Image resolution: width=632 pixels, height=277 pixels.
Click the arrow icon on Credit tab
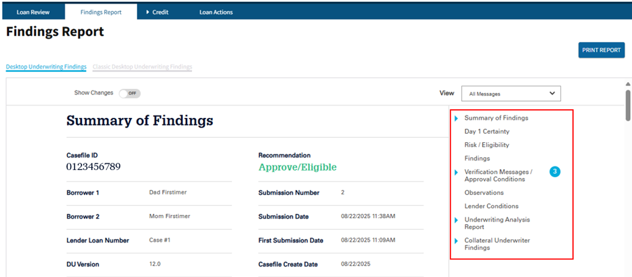click(x=148, y=12)
